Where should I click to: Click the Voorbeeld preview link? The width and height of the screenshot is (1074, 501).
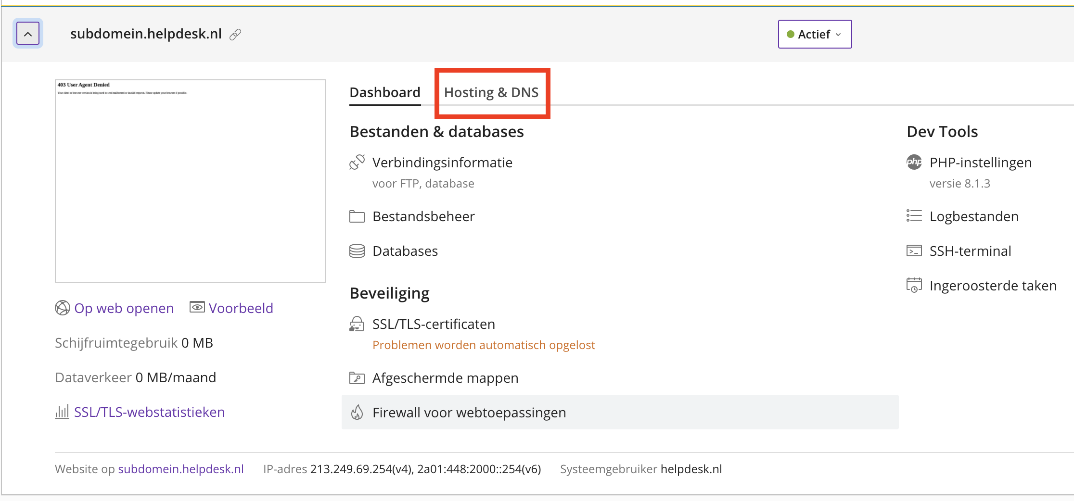coord(241,308)
